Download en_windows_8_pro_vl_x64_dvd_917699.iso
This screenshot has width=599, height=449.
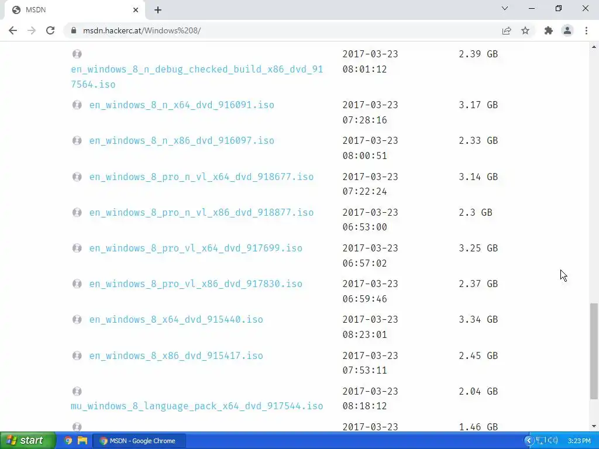pyautogui.click(x=195, y=248)
